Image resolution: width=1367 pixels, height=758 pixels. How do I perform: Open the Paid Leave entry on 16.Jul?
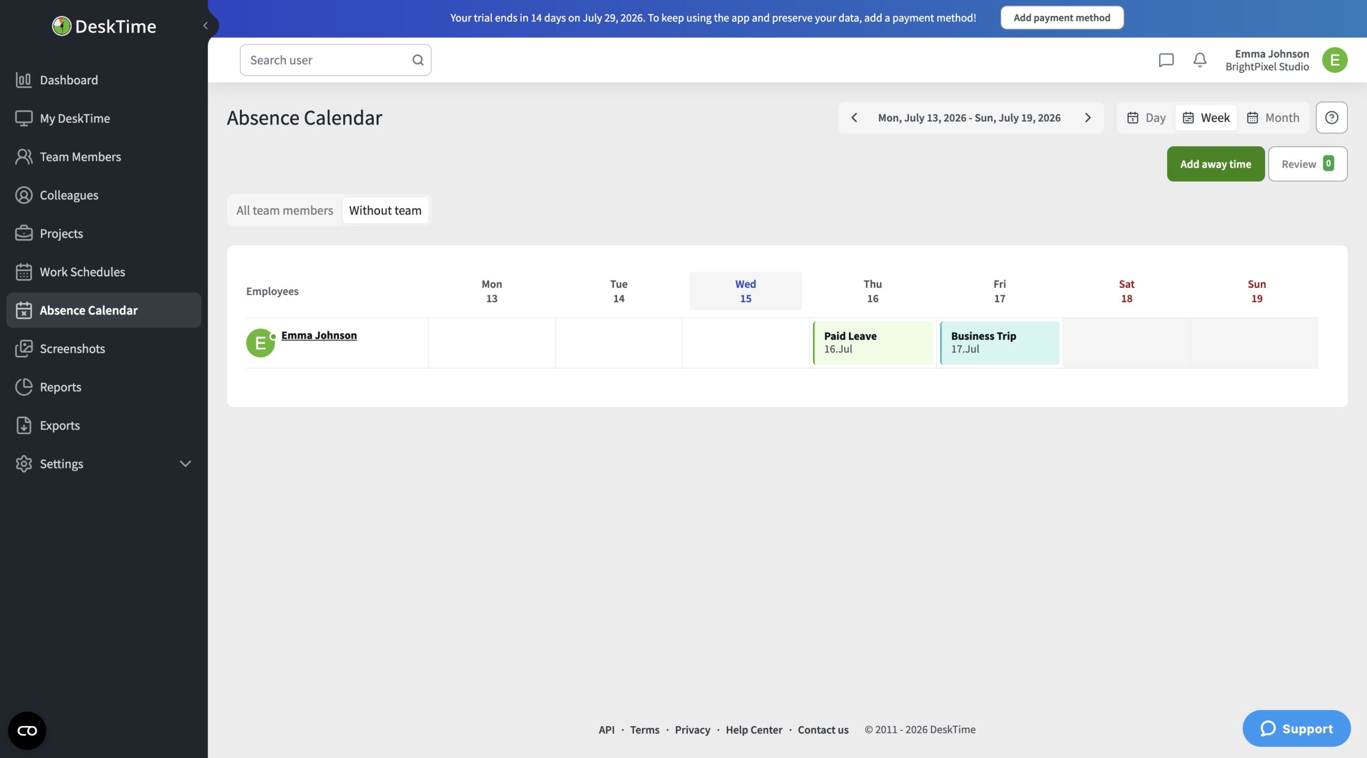873,343
